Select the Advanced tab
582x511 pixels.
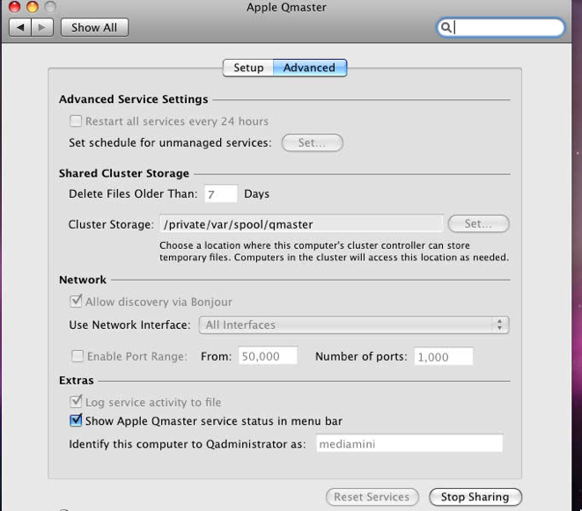click(310, 68)
